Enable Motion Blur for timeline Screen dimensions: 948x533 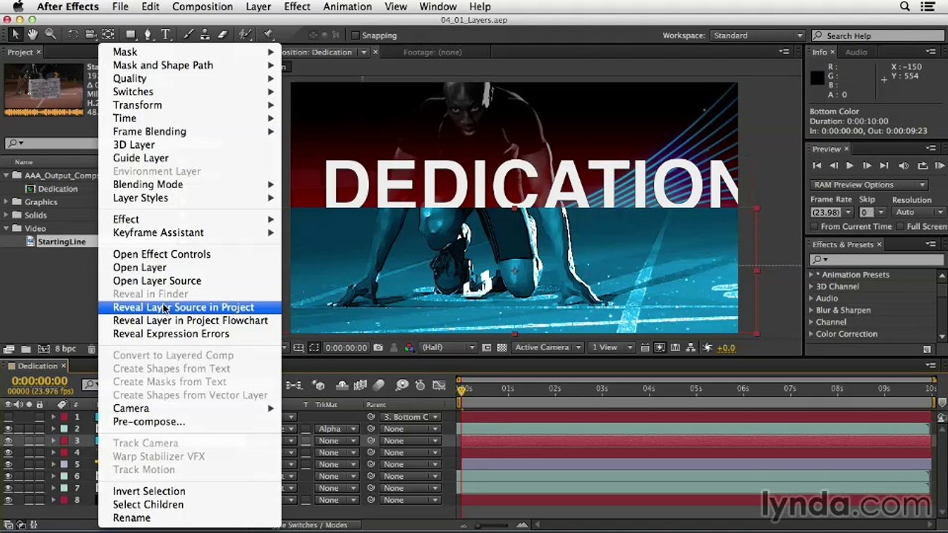(x=378, y=385)
